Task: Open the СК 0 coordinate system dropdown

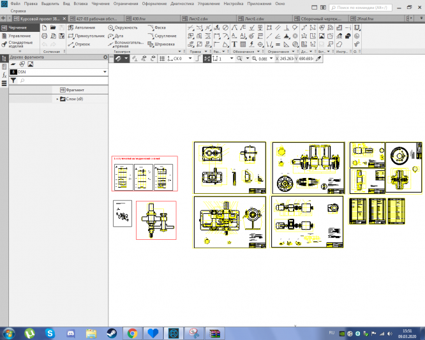Action: (189, 58)
